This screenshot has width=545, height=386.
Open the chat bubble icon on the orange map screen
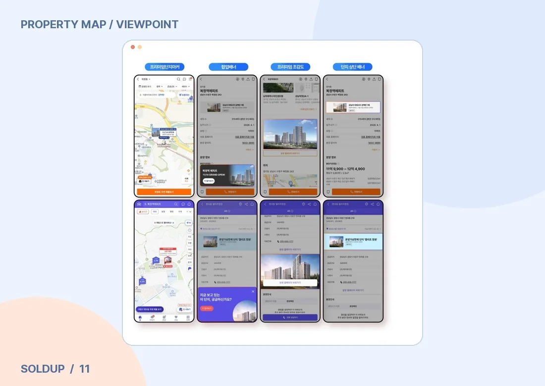tap(185, 79)
